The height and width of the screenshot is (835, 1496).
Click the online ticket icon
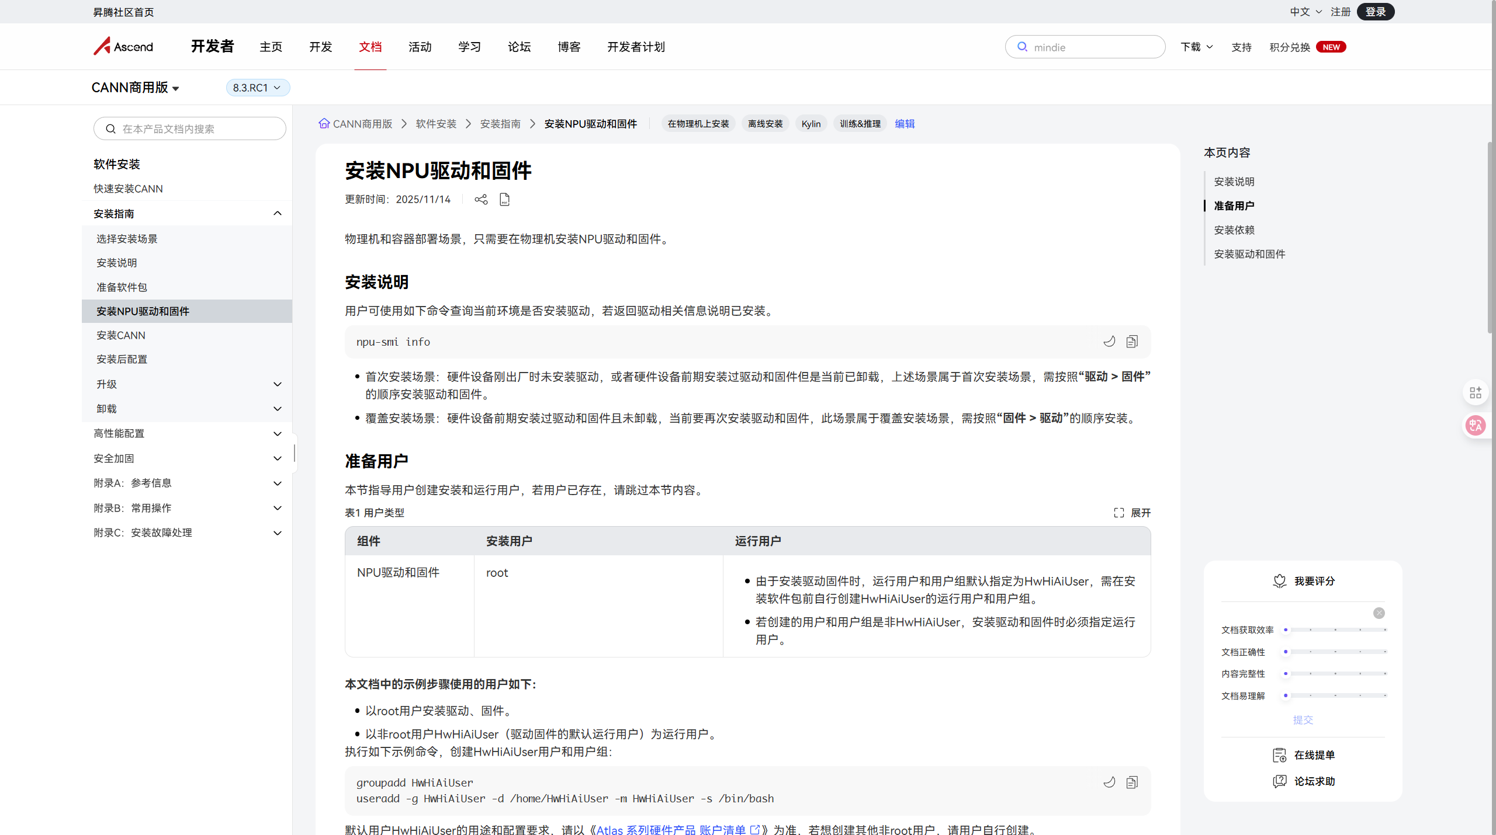pos(1280,755)
